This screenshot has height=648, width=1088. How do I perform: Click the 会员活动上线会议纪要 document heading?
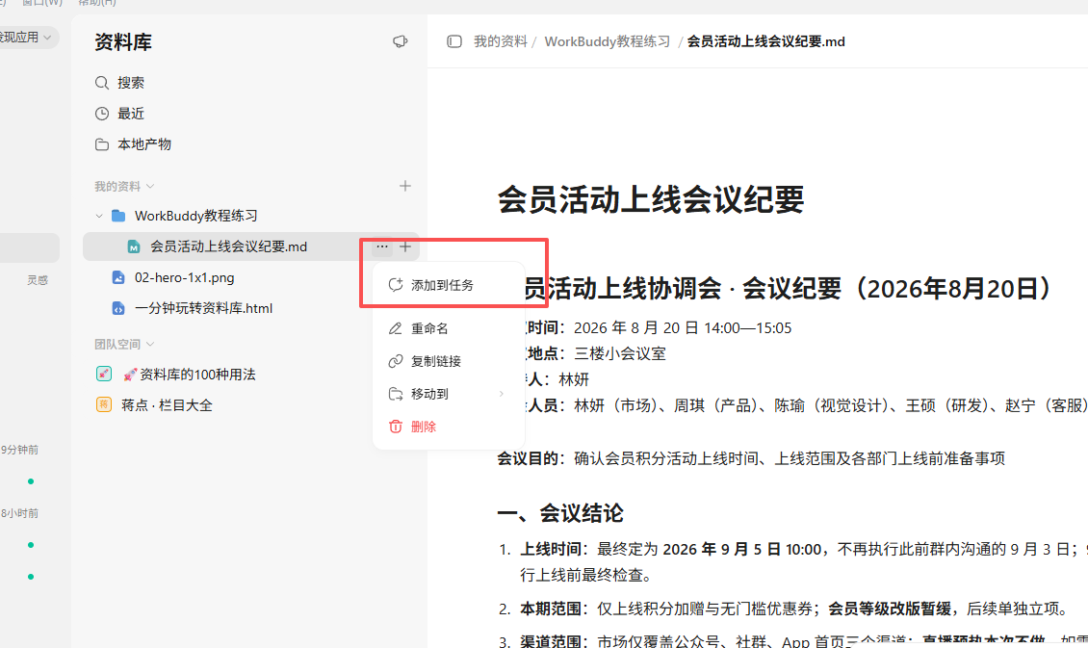pyautogui.click(x=651, y=200)
